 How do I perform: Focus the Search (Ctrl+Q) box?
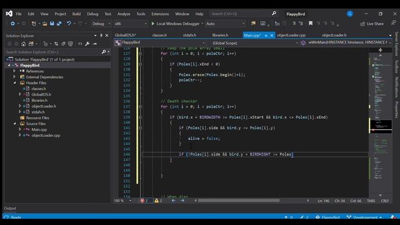tap(244, 14)
